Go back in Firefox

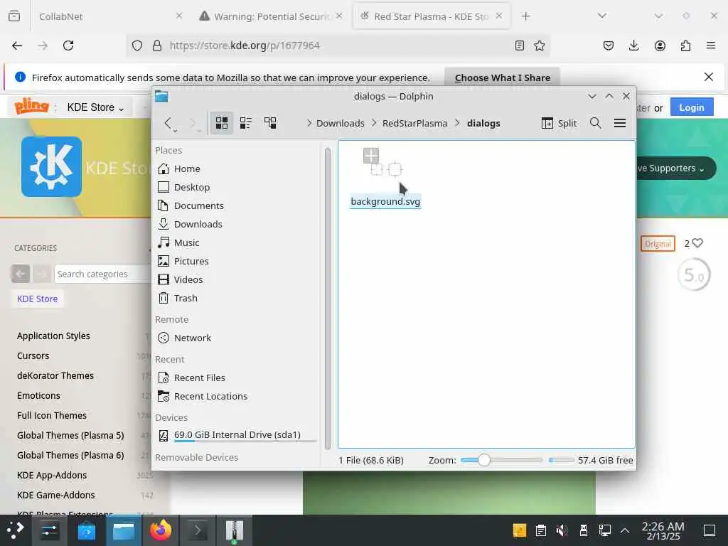click(17, 45)
